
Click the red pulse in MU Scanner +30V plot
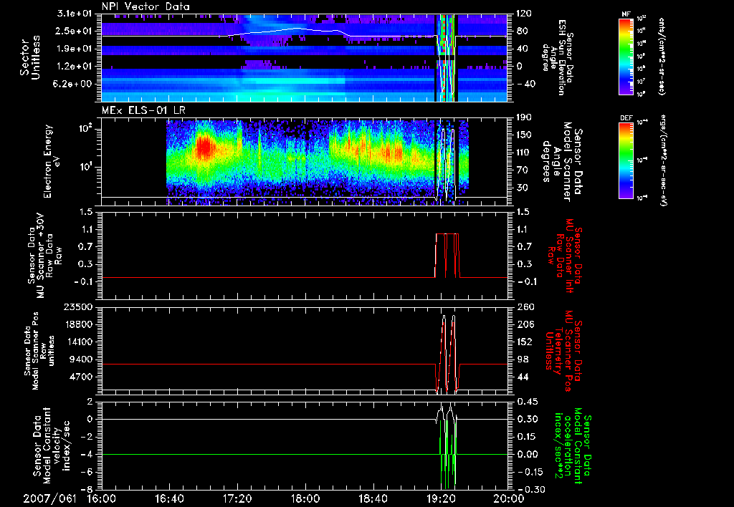447,256
